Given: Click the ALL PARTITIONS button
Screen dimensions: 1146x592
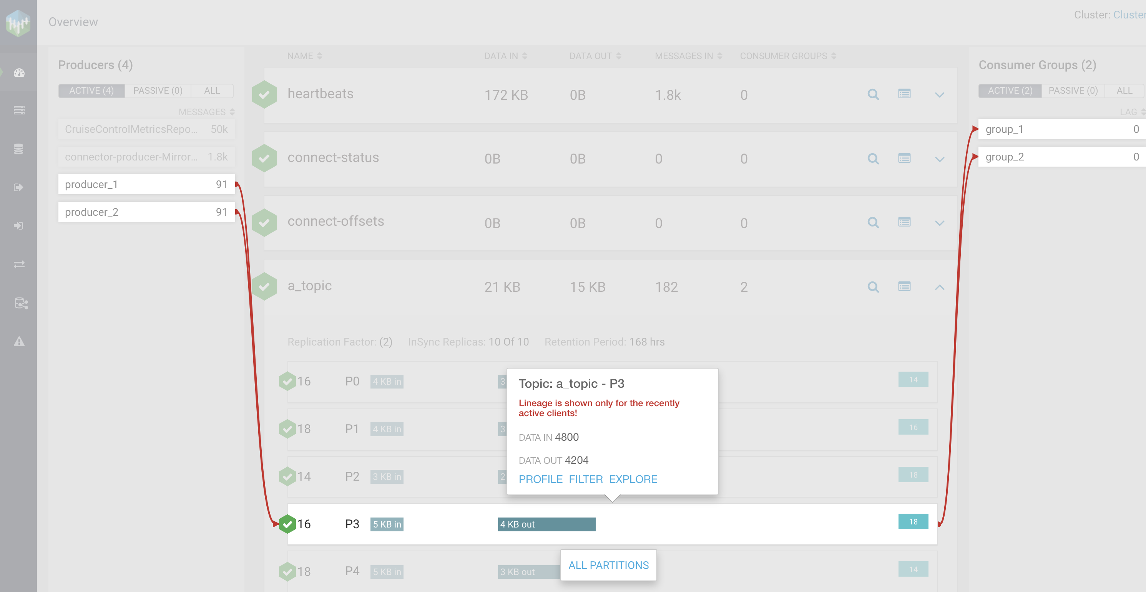Looking at the screenshot, I should 608,565.
